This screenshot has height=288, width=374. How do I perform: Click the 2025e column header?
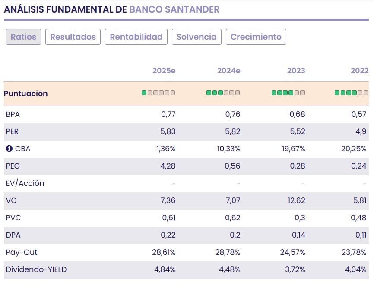pos(164,71)
